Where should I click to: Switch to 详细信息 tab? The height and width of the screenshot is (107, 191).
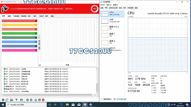click(130, 8)
